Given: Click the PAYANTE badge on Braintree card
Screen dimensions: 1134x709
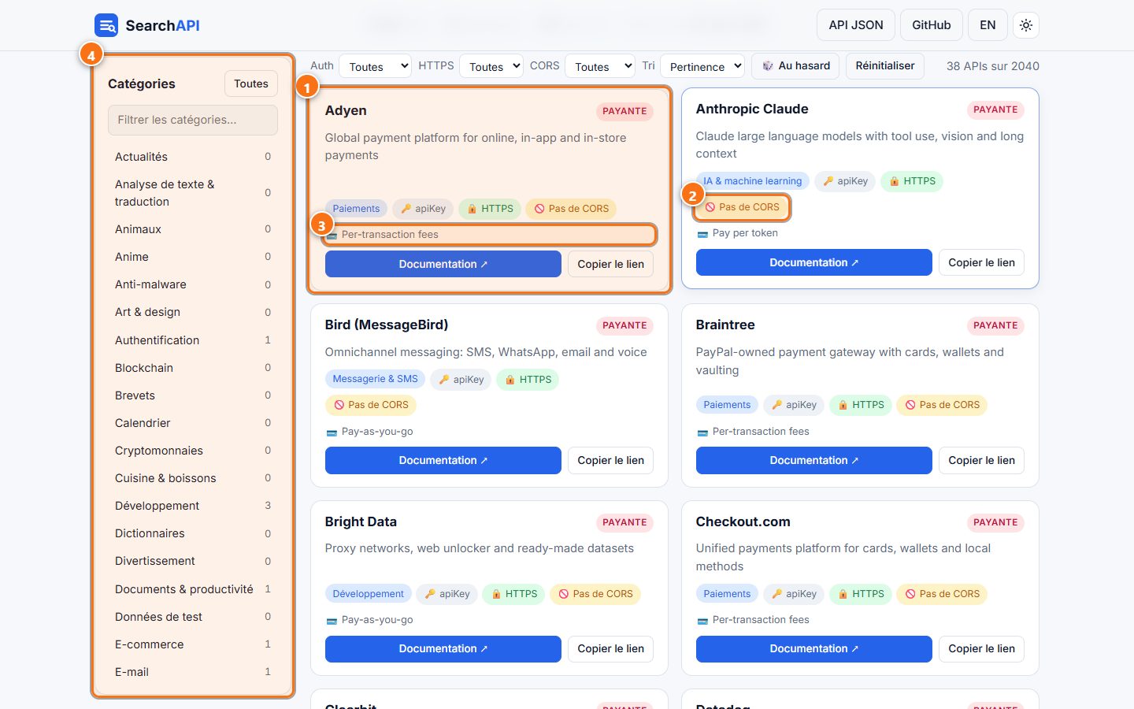Looking at the screenshot, I should click(995, 325).
